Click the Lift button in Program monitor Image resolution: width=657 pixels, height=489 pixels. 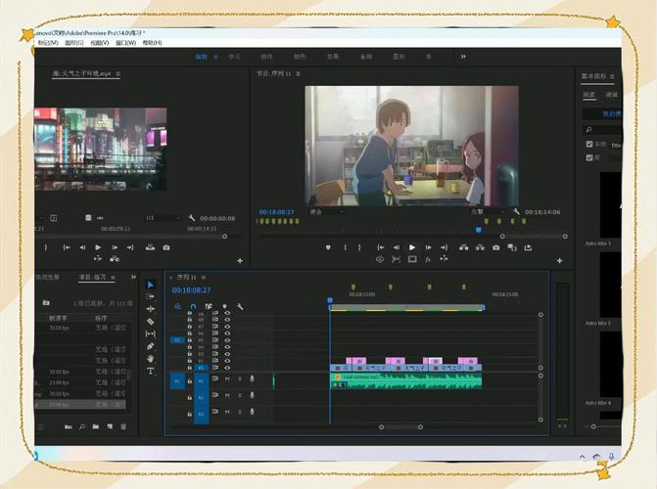point(463,247)
